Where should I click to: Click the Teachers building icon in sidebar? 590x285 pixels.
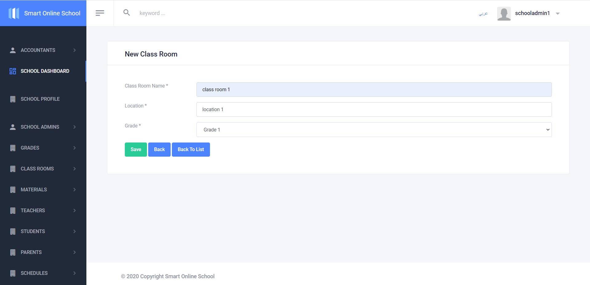tap(13, 211)
